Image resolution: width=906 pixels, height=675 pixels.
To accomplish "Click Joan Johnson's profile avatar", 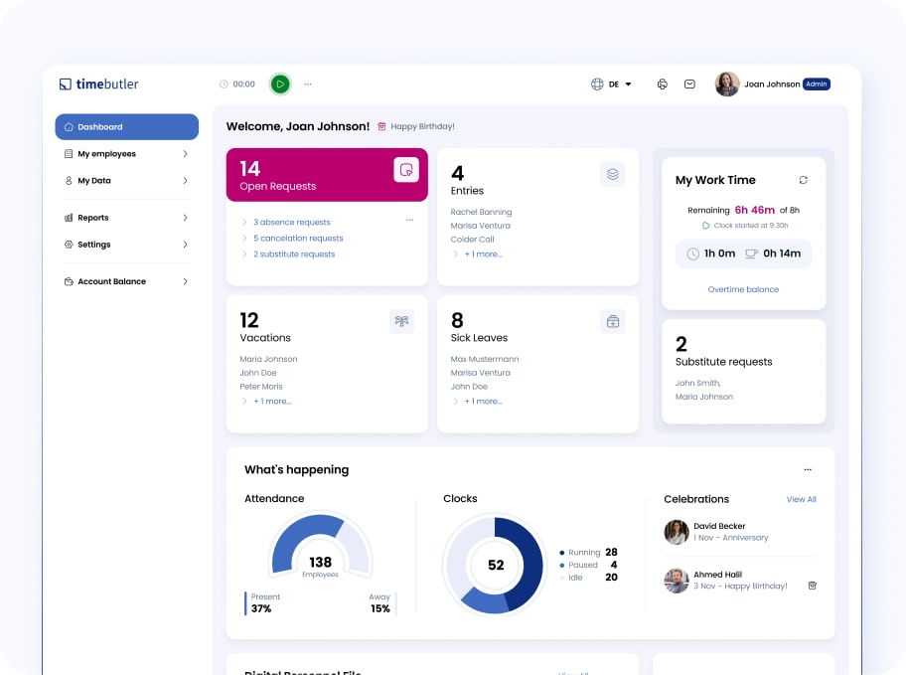I will [727, 84].
